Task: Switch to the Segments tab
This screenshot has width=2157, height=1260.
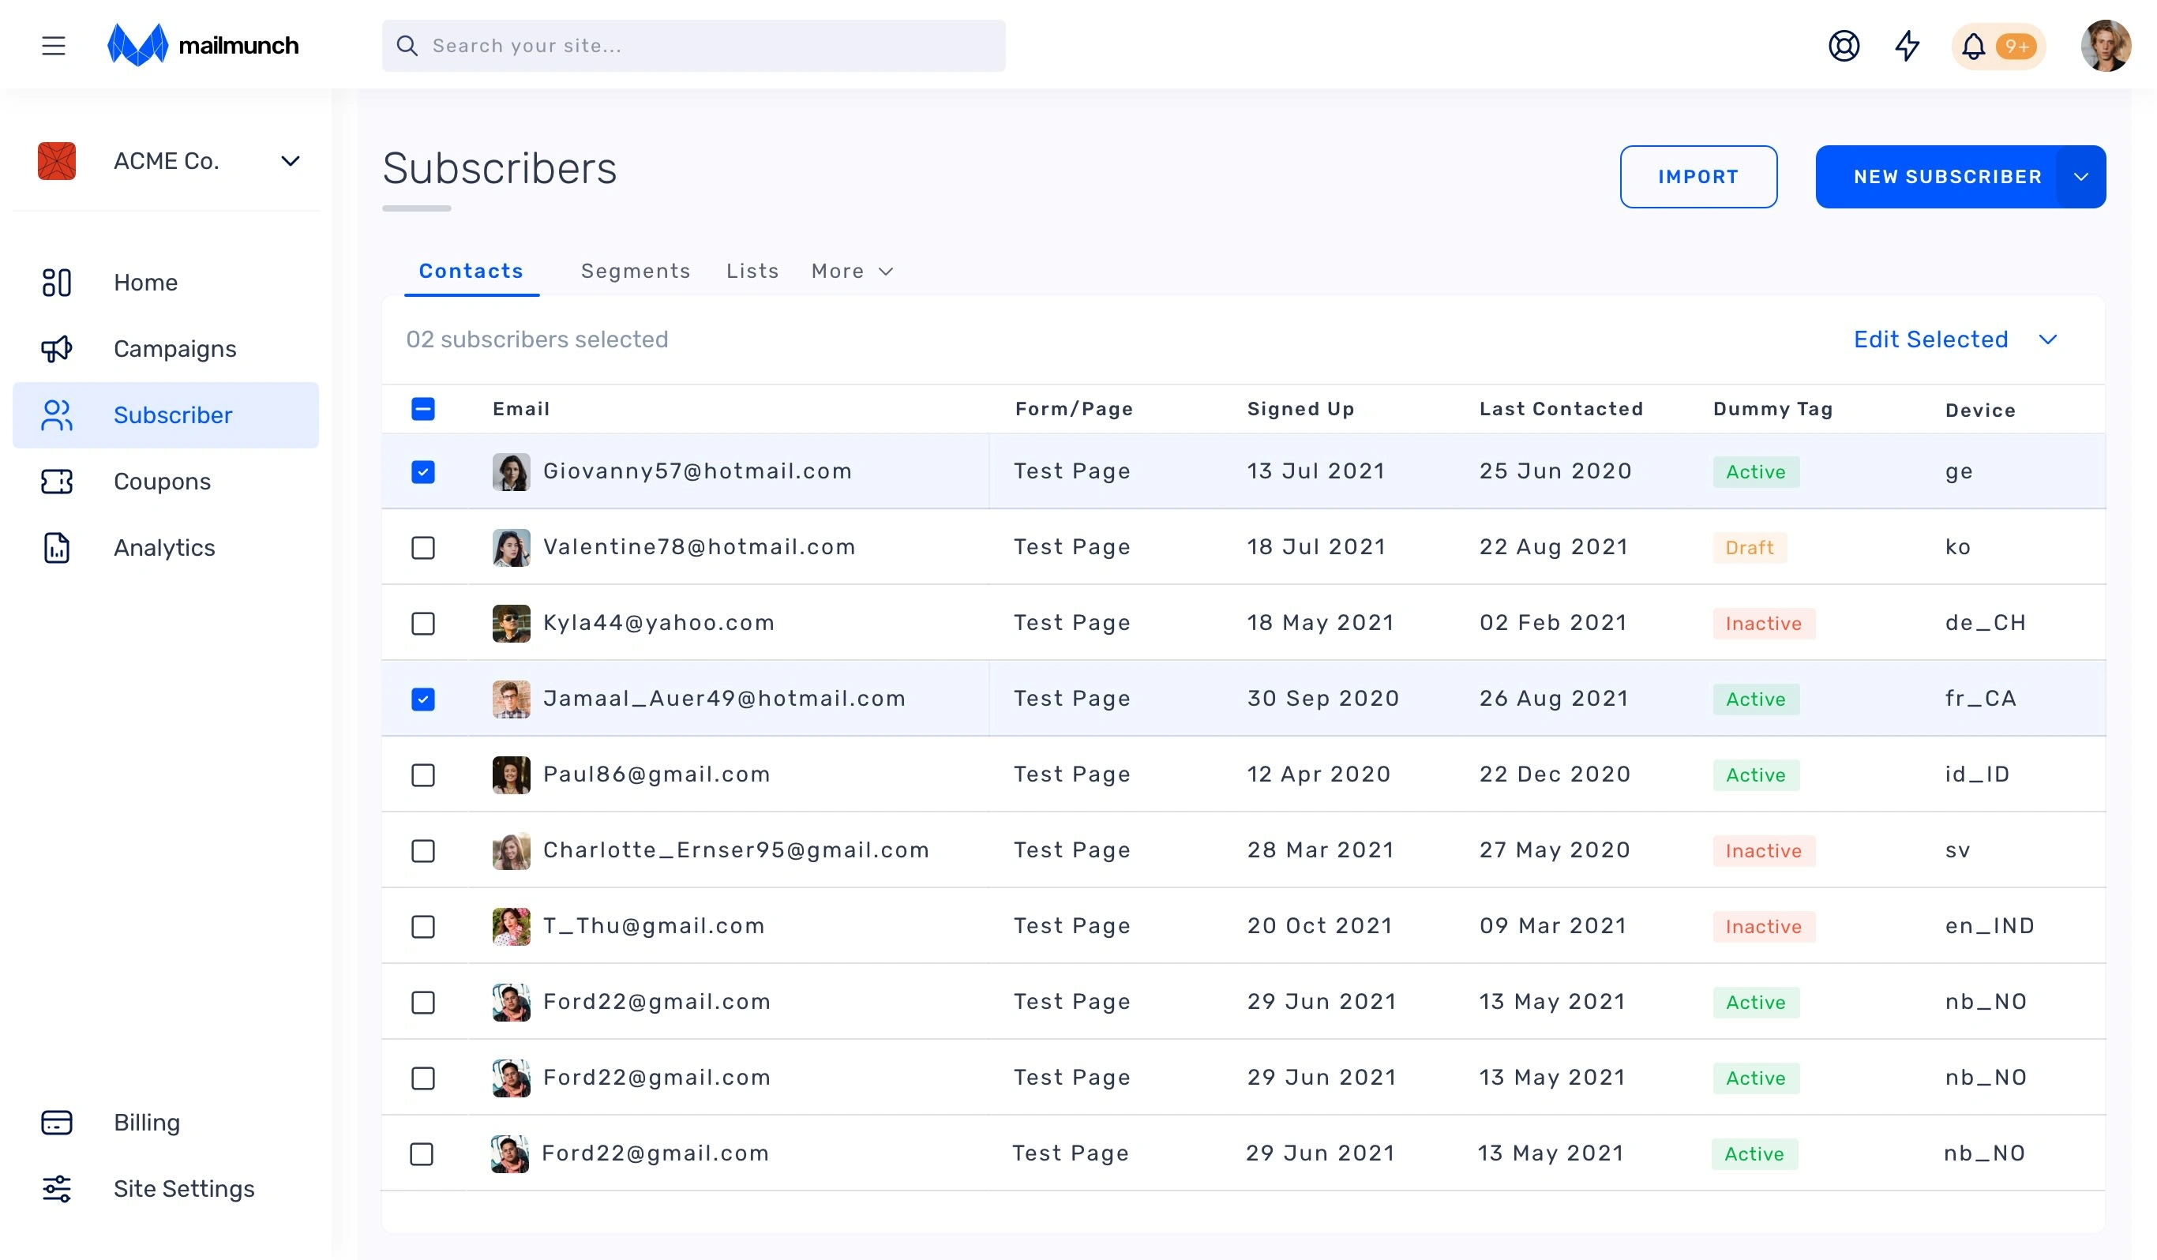Action: pos(635,272)
